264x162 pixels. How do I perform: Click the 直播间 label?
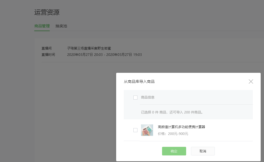(x=47, y=48)
